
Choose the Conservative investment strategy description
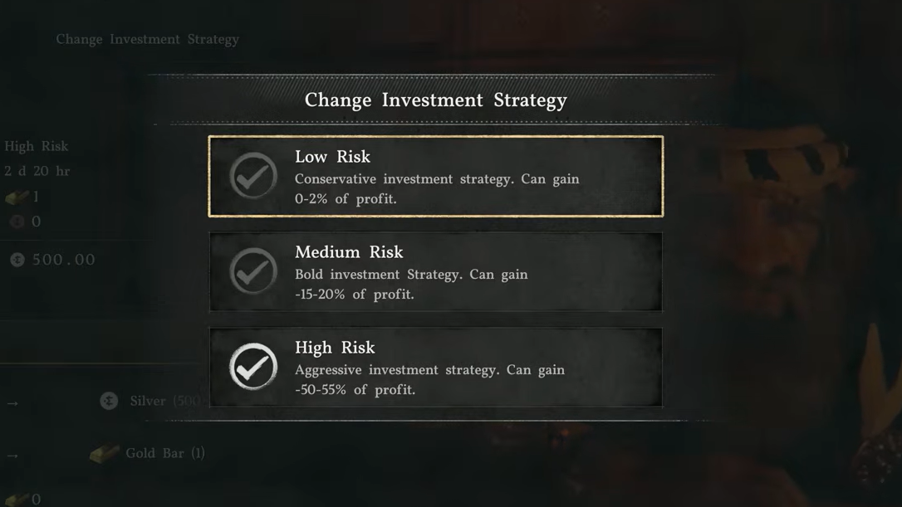pos(437,189)
